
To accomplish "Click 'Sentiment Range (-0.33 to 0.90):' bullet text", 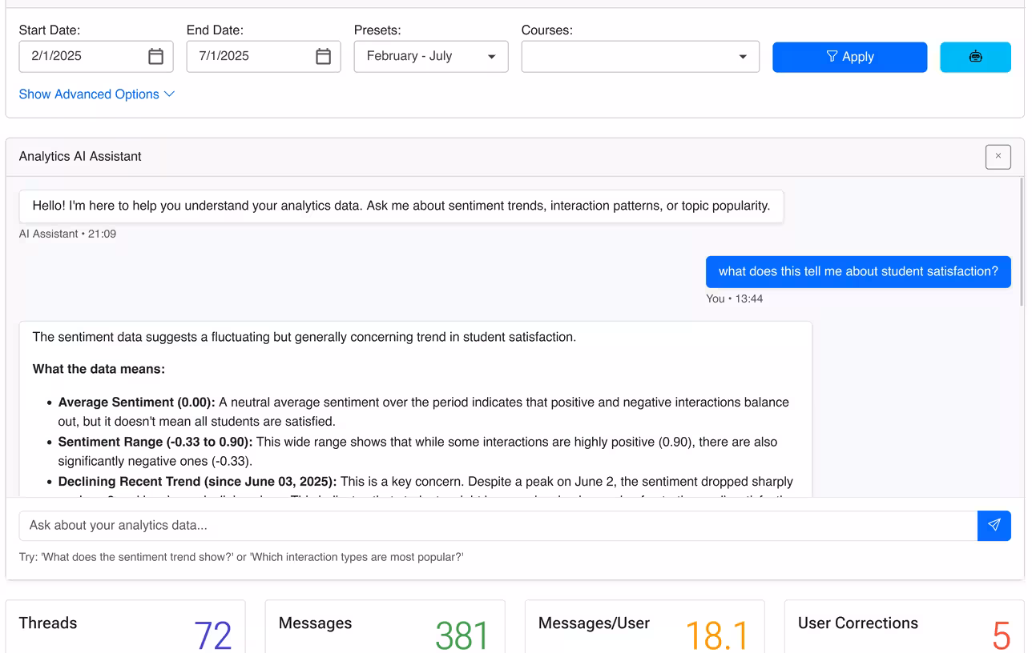I will [155, 442].
